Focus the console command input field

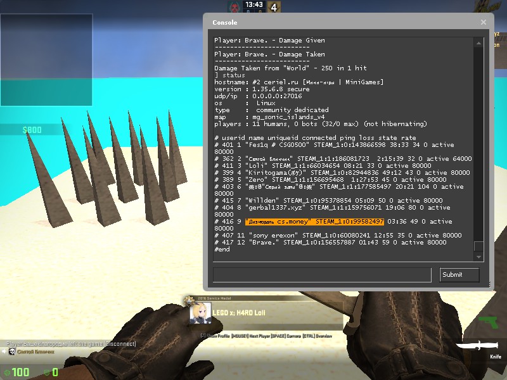322,274
